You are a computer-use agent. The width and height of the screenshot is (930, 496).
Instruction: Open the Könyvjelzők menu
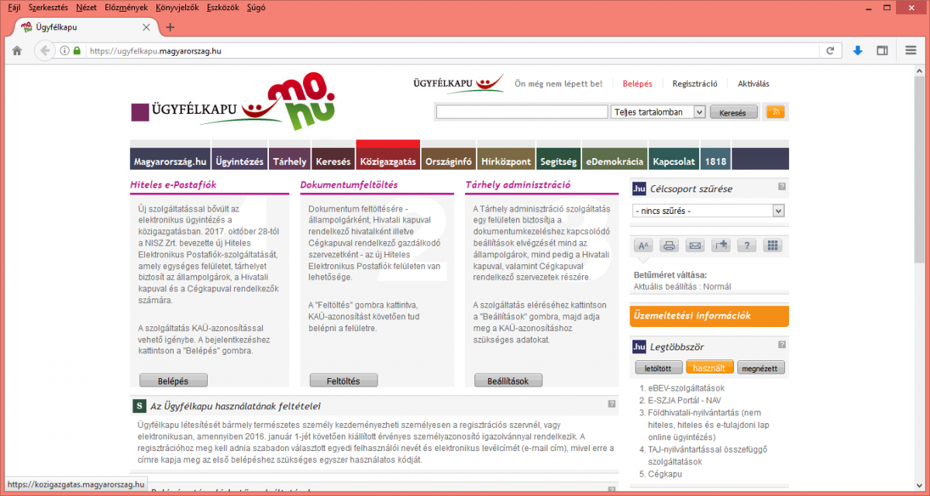(177, 7)
